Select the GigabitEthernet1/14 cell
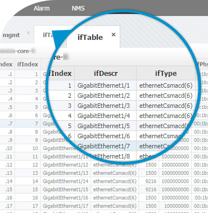 tap(65, 182)
